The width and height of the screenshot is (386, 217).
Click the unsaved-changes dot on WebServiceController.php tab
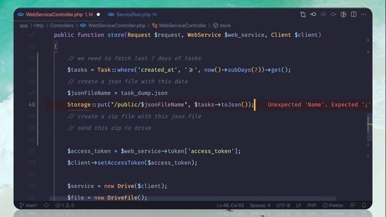(x=98, y=14)
